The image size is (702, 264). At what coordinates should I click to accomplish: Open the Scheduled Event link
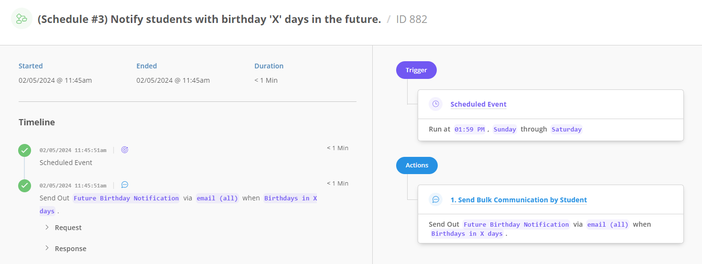click(478, 104)
